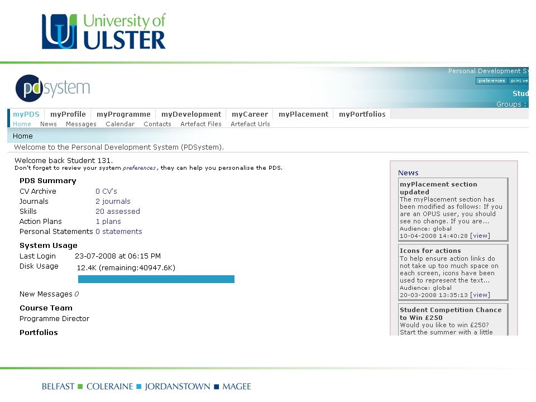Open the Messages submenu
The image size is (536, 402).
(x=81, y=124)
